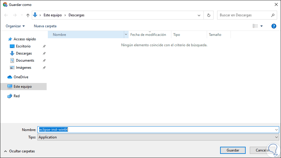Image resolution: width=281 pixels, height=158 pixels.
Task: Cancel the save dialog
Action: 263,150
